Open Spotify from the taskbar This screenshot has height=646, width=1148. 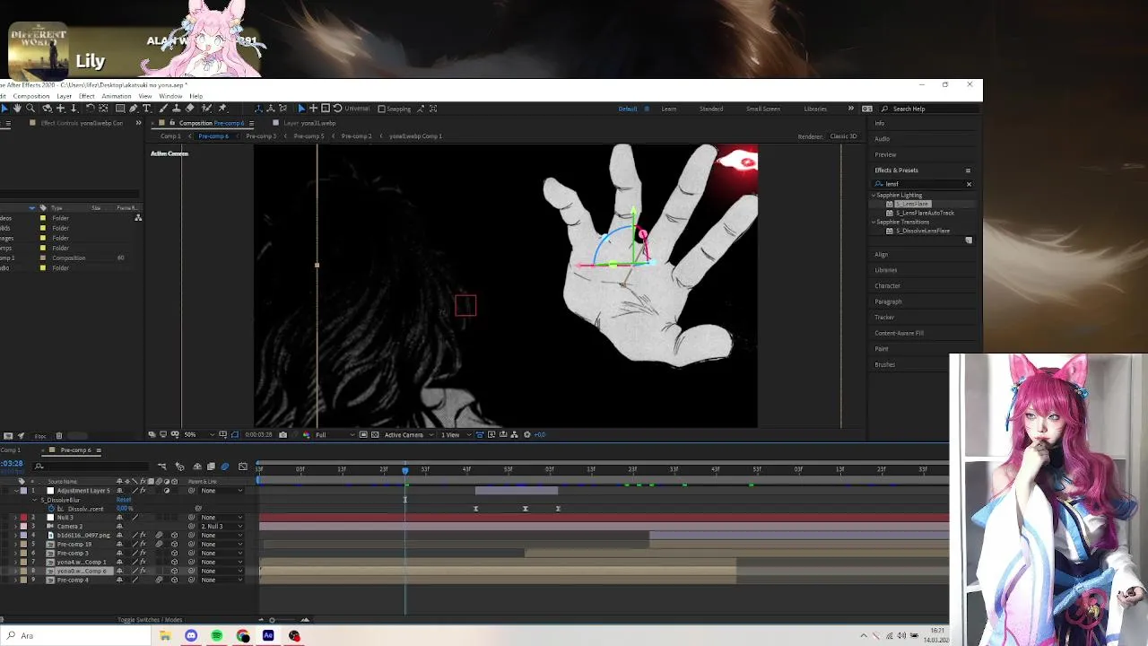click(217, 635)
